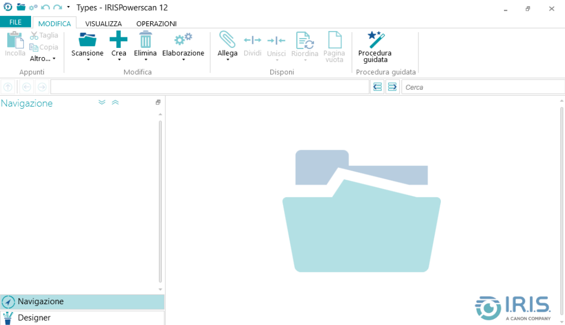Image resolution: width=565 pixels, height=325 pixels.
Task: Click the Dividi split icon
Action: (252, 40)
